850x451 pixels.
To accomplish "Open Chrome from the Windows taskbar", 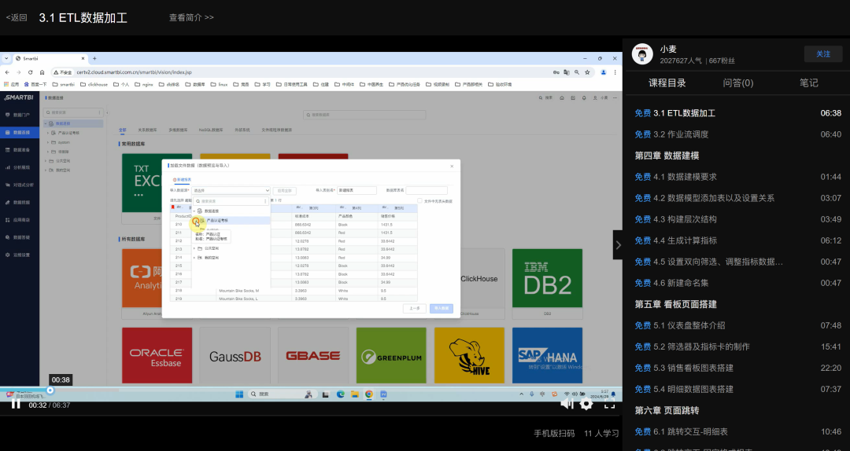I will (368, 394).
